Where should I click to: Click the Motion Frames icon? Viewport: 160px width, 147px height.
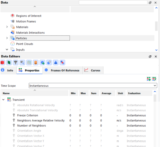click(13, 21)
